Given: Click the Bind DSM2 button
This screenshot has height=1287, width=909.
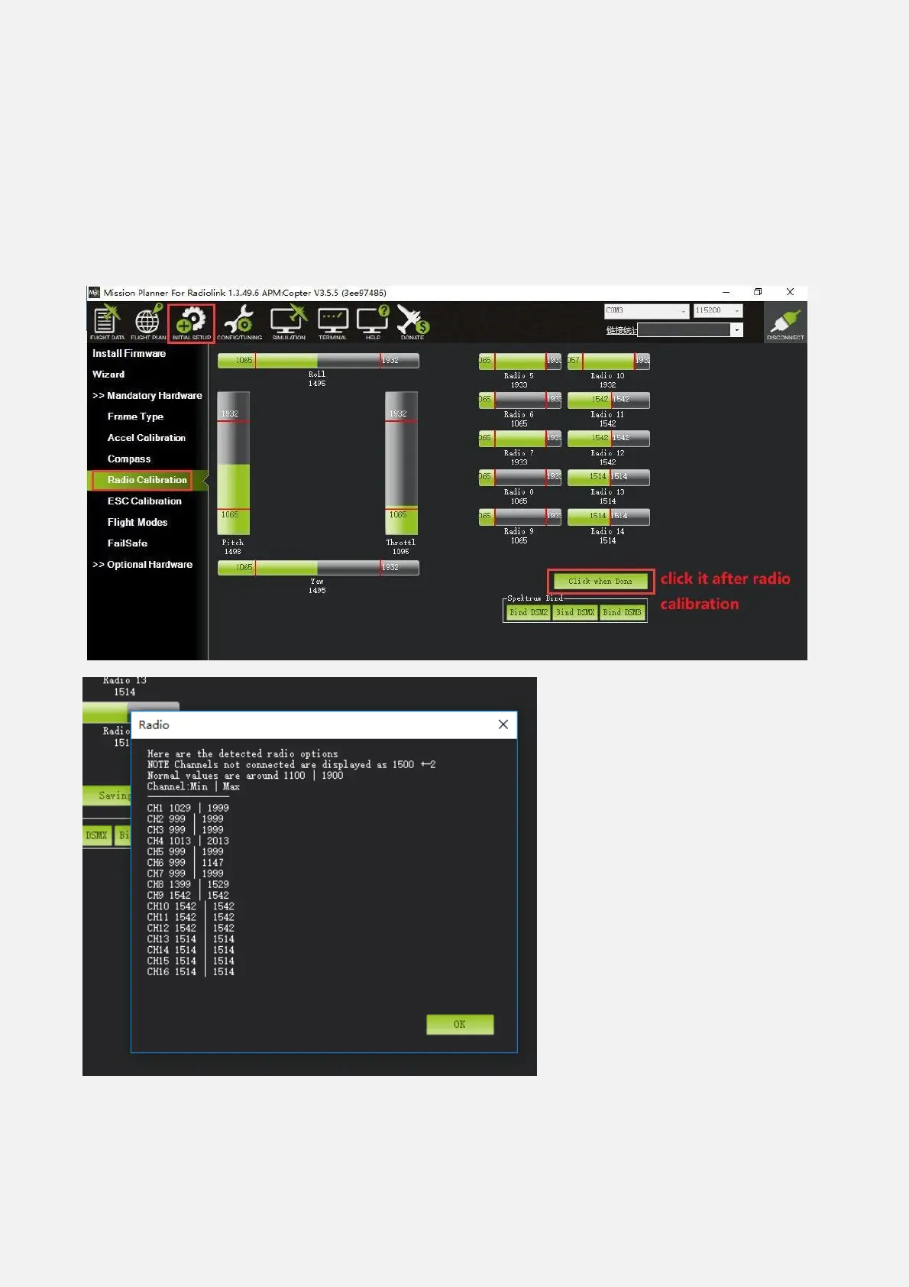Looking at the screenshot, I should pos(529,612).
